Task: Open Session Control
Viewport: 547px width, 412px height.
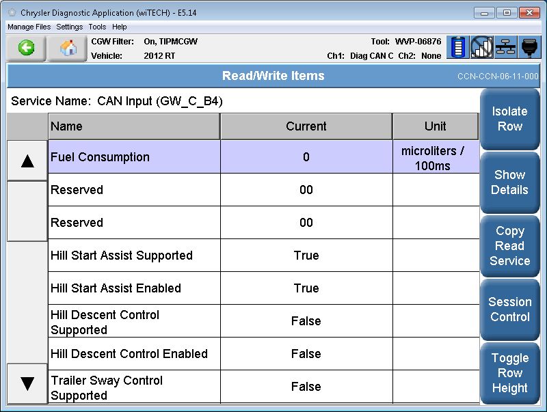Action: click(509, 310)
